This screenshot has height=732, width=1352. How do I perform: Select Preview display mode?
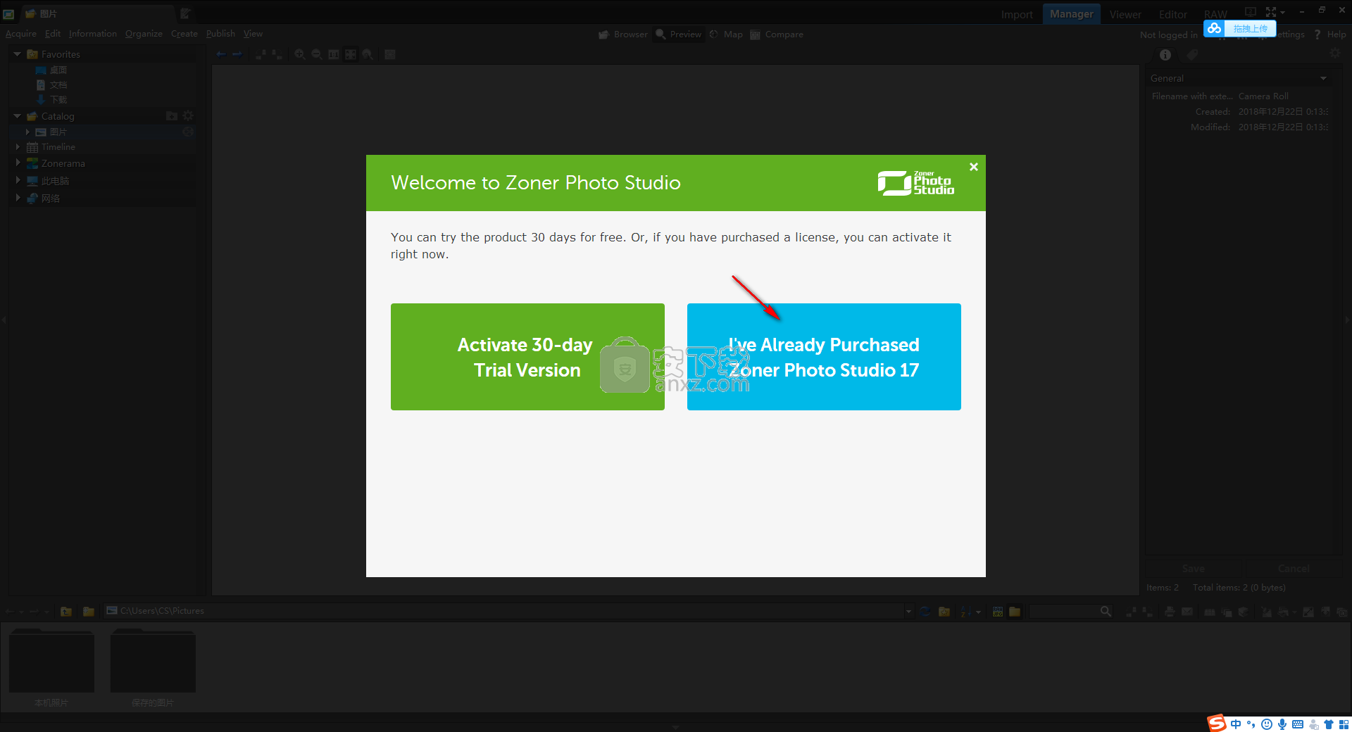679,34
